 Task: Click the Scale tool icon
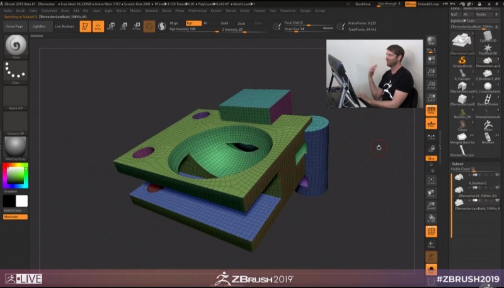(x=123, y=26)
